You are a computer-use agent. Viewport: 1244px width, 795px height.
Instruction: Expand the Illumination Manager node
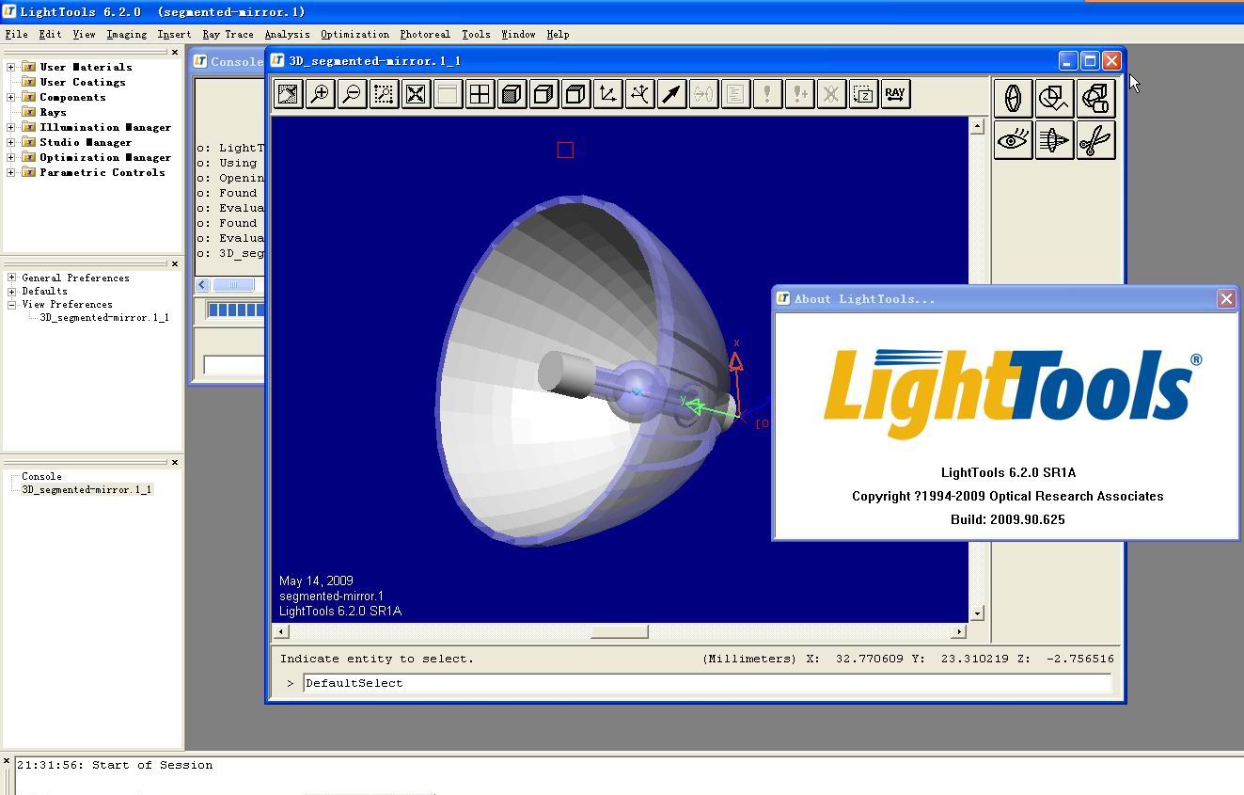pyautogui.click(x=11, y=127)
